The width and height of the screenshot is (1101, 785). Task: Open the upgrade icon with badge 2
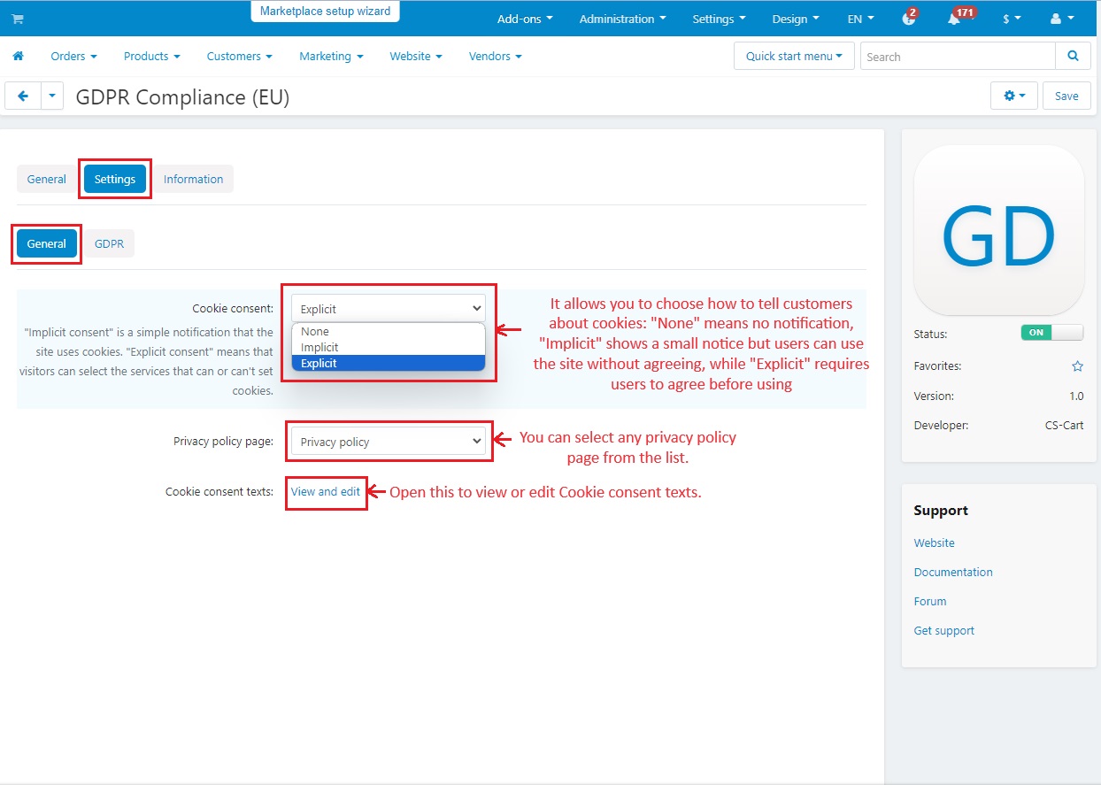pos(909,18)
